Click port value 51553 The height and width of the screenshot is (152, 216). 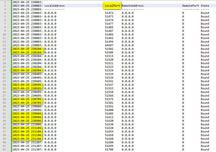point(109,88)
